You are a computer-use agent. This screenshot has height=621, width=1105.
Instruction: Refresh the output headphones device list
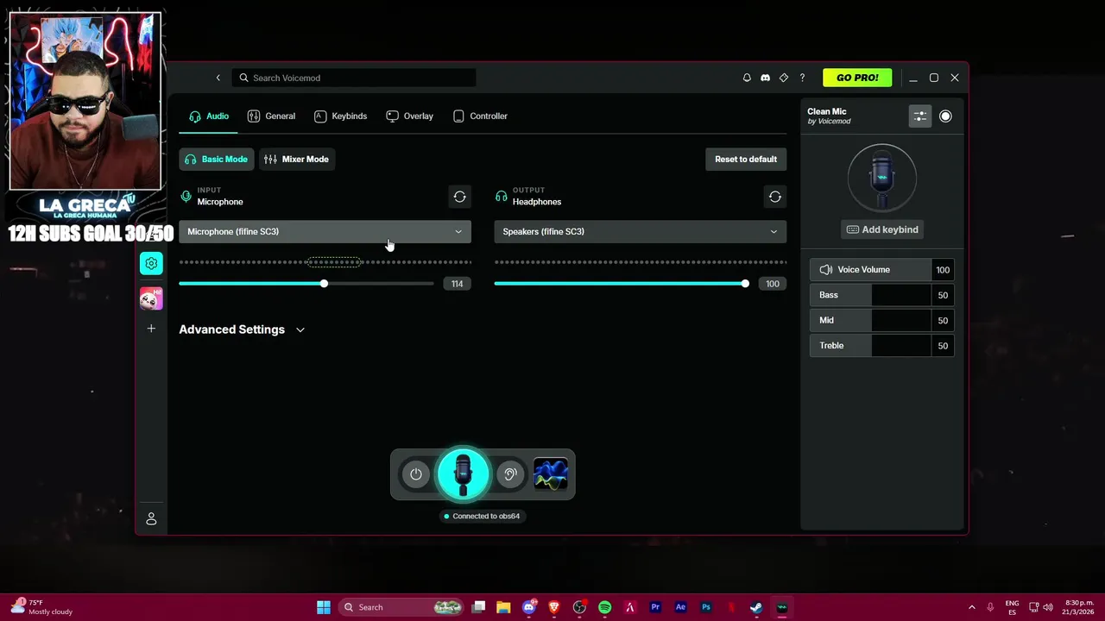click(775, 197)
